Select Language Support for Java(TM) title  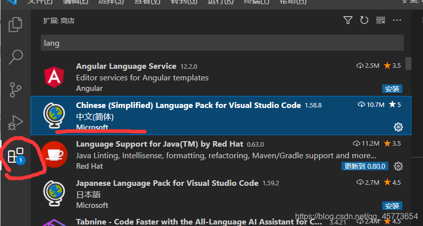tap(160, 144)
